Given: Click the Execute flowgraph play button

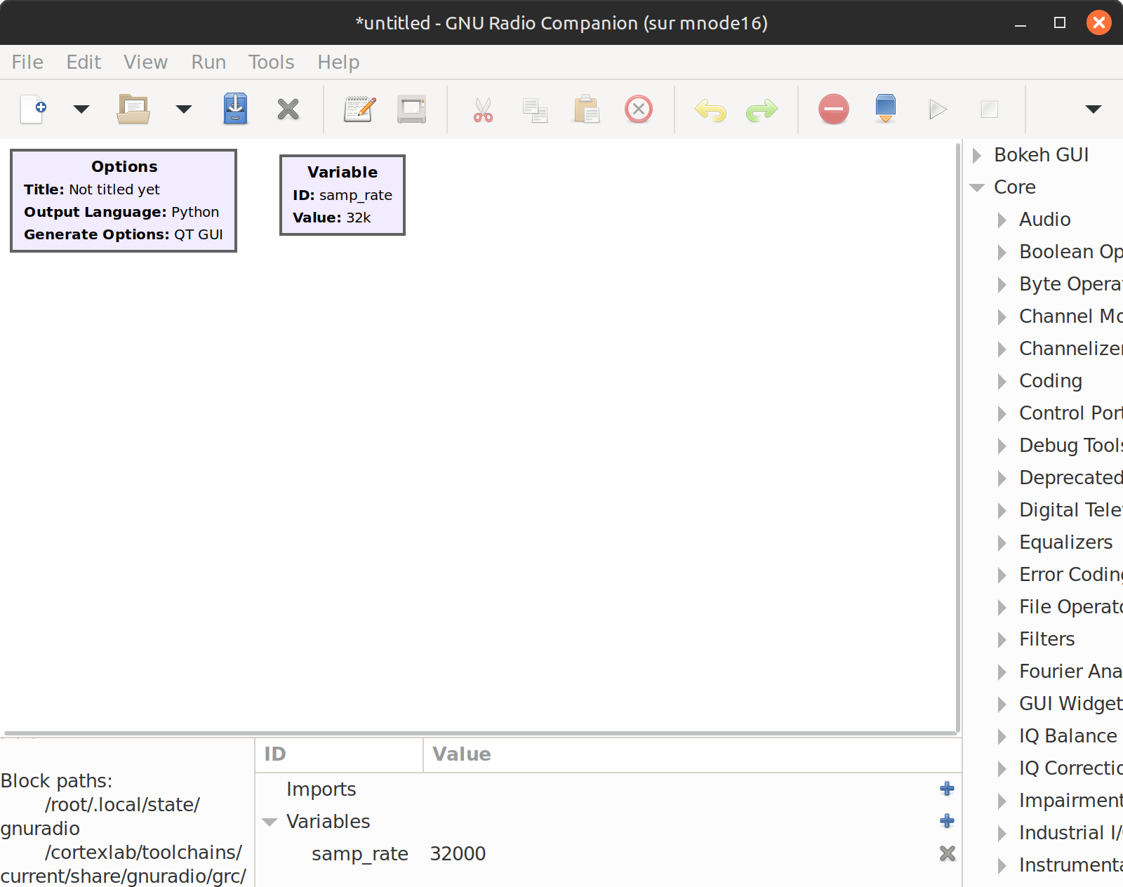Looking at the screenshot, I should [937, 109].
